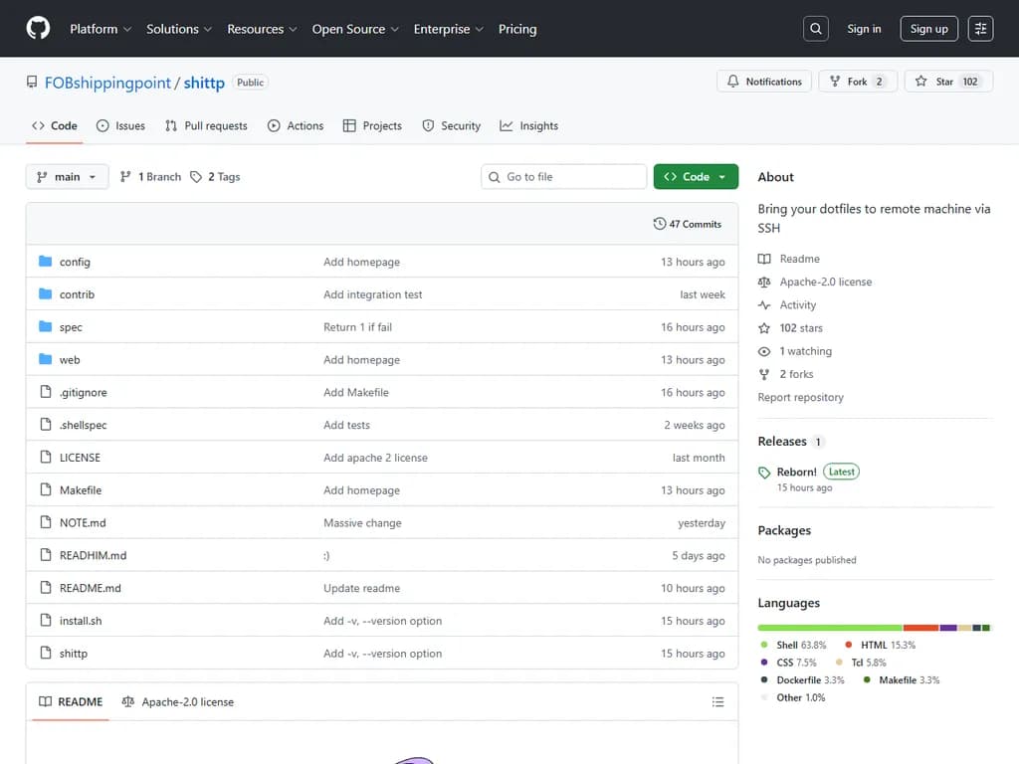Click the Sign up button
Viewport: 1019px width, 764px height.
click(x=928, y=29)
